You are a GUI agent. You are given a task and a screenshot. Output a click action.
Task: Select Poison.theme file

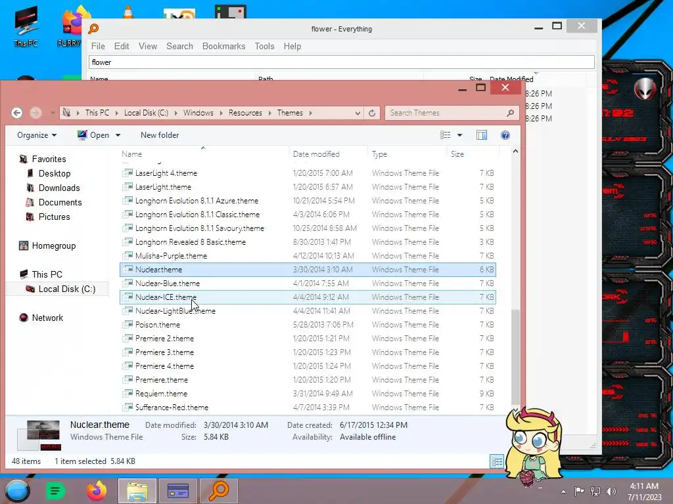click(308, 325)
